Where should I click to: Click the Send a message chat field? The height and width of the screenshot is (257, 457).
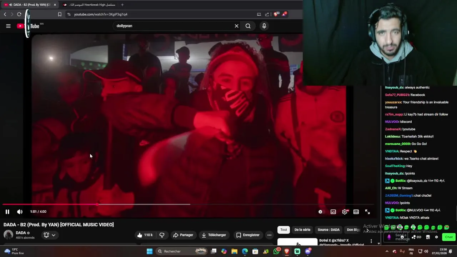click(x=396, y=237)
